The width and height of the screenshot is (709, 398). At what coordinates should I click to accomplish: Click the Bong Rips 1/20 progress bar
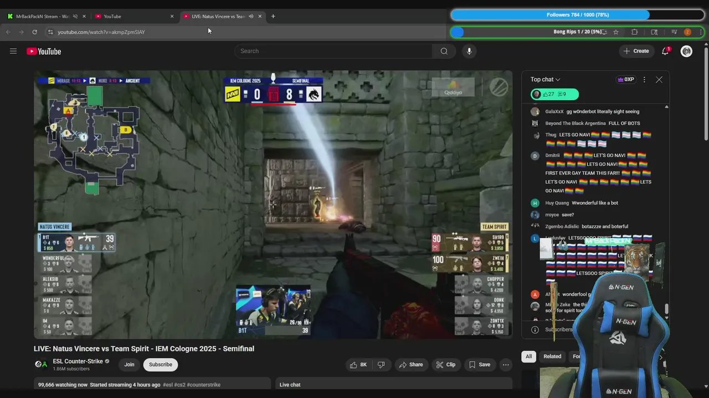(x=577, y=32)
